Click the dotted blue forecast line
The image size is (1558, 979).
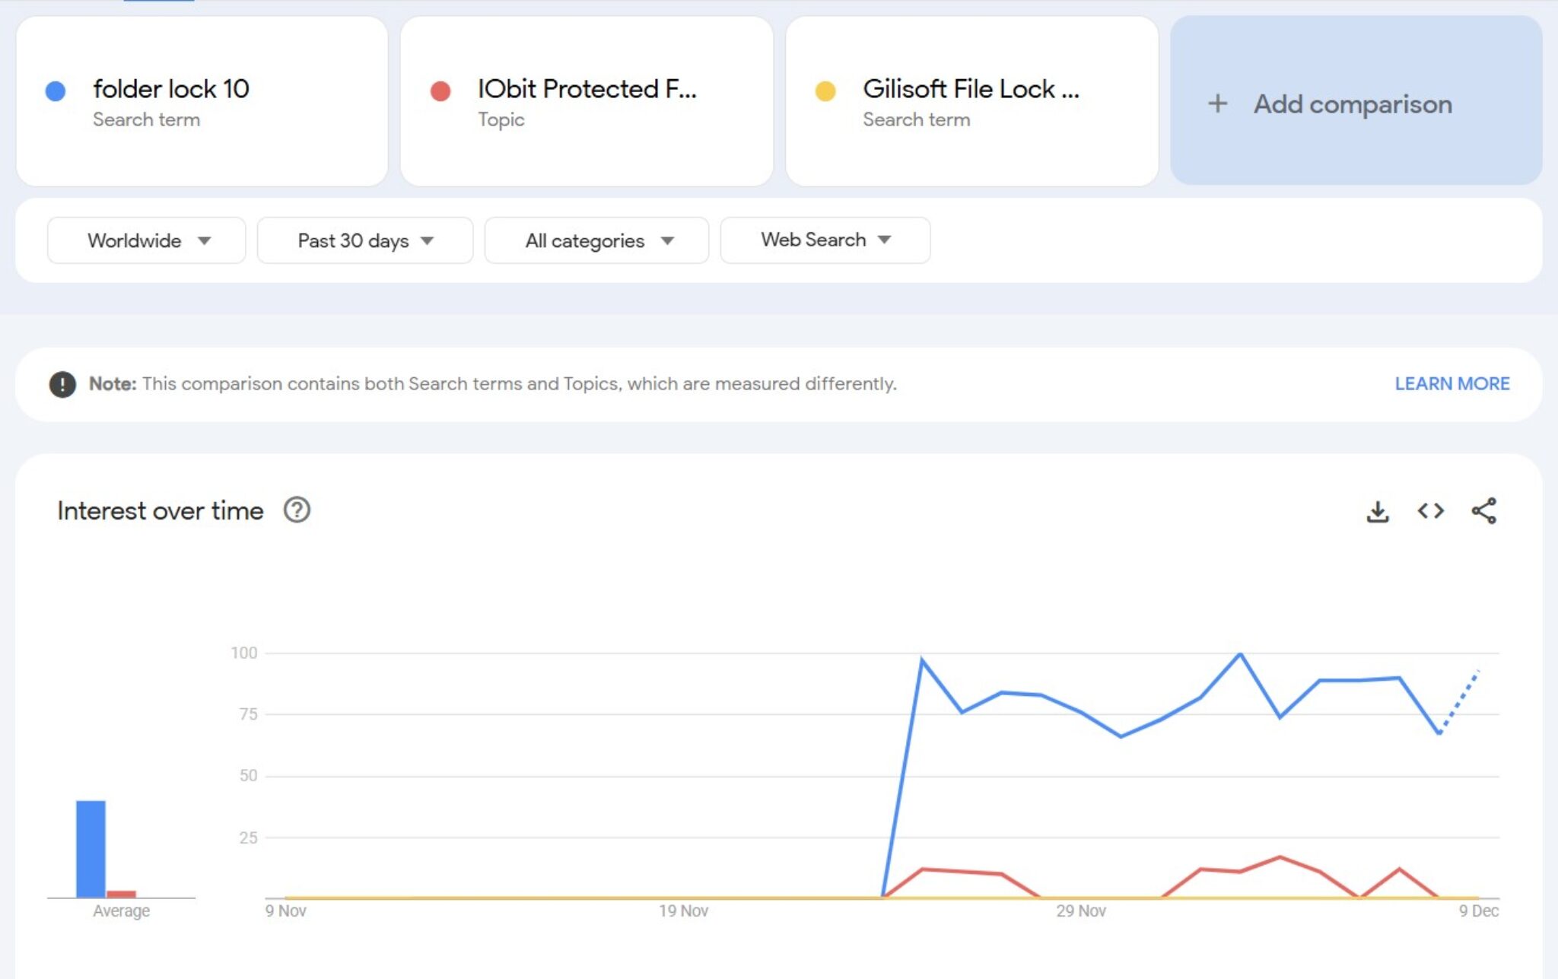tap(1459, 702)
